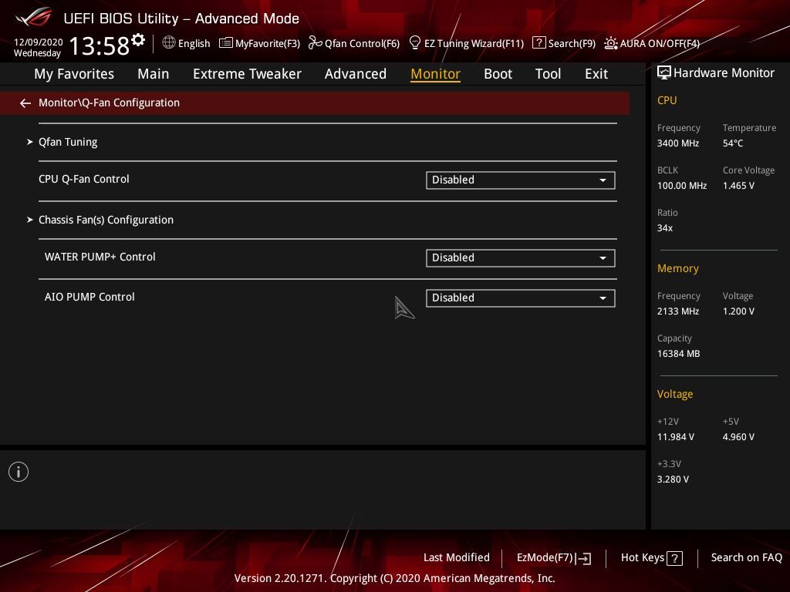Screen dimensions: 790x592
Task: Click Ratio value 34x
Action: click(x=664, y=228)
